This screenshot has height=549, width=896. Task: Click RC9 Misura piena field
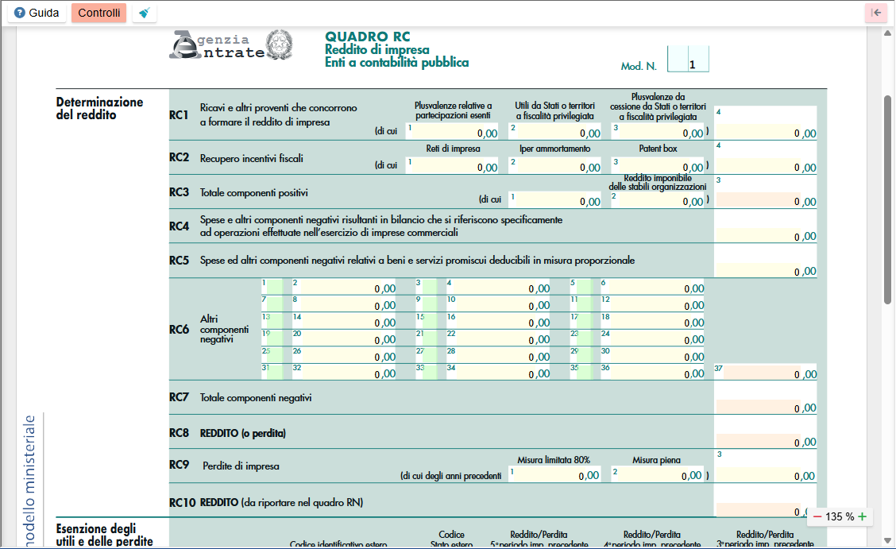point(658,474)
